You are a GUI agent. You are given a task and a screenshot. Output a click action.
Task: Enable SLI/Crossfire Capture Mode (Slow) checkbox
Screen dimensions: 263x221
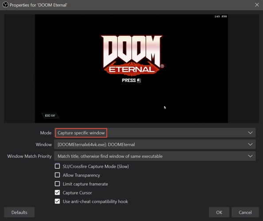tap(58, 166)
